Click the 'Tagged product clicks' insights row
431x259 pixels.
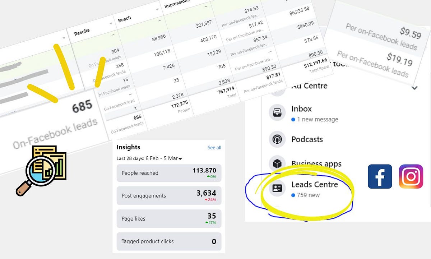click(169, 241)
